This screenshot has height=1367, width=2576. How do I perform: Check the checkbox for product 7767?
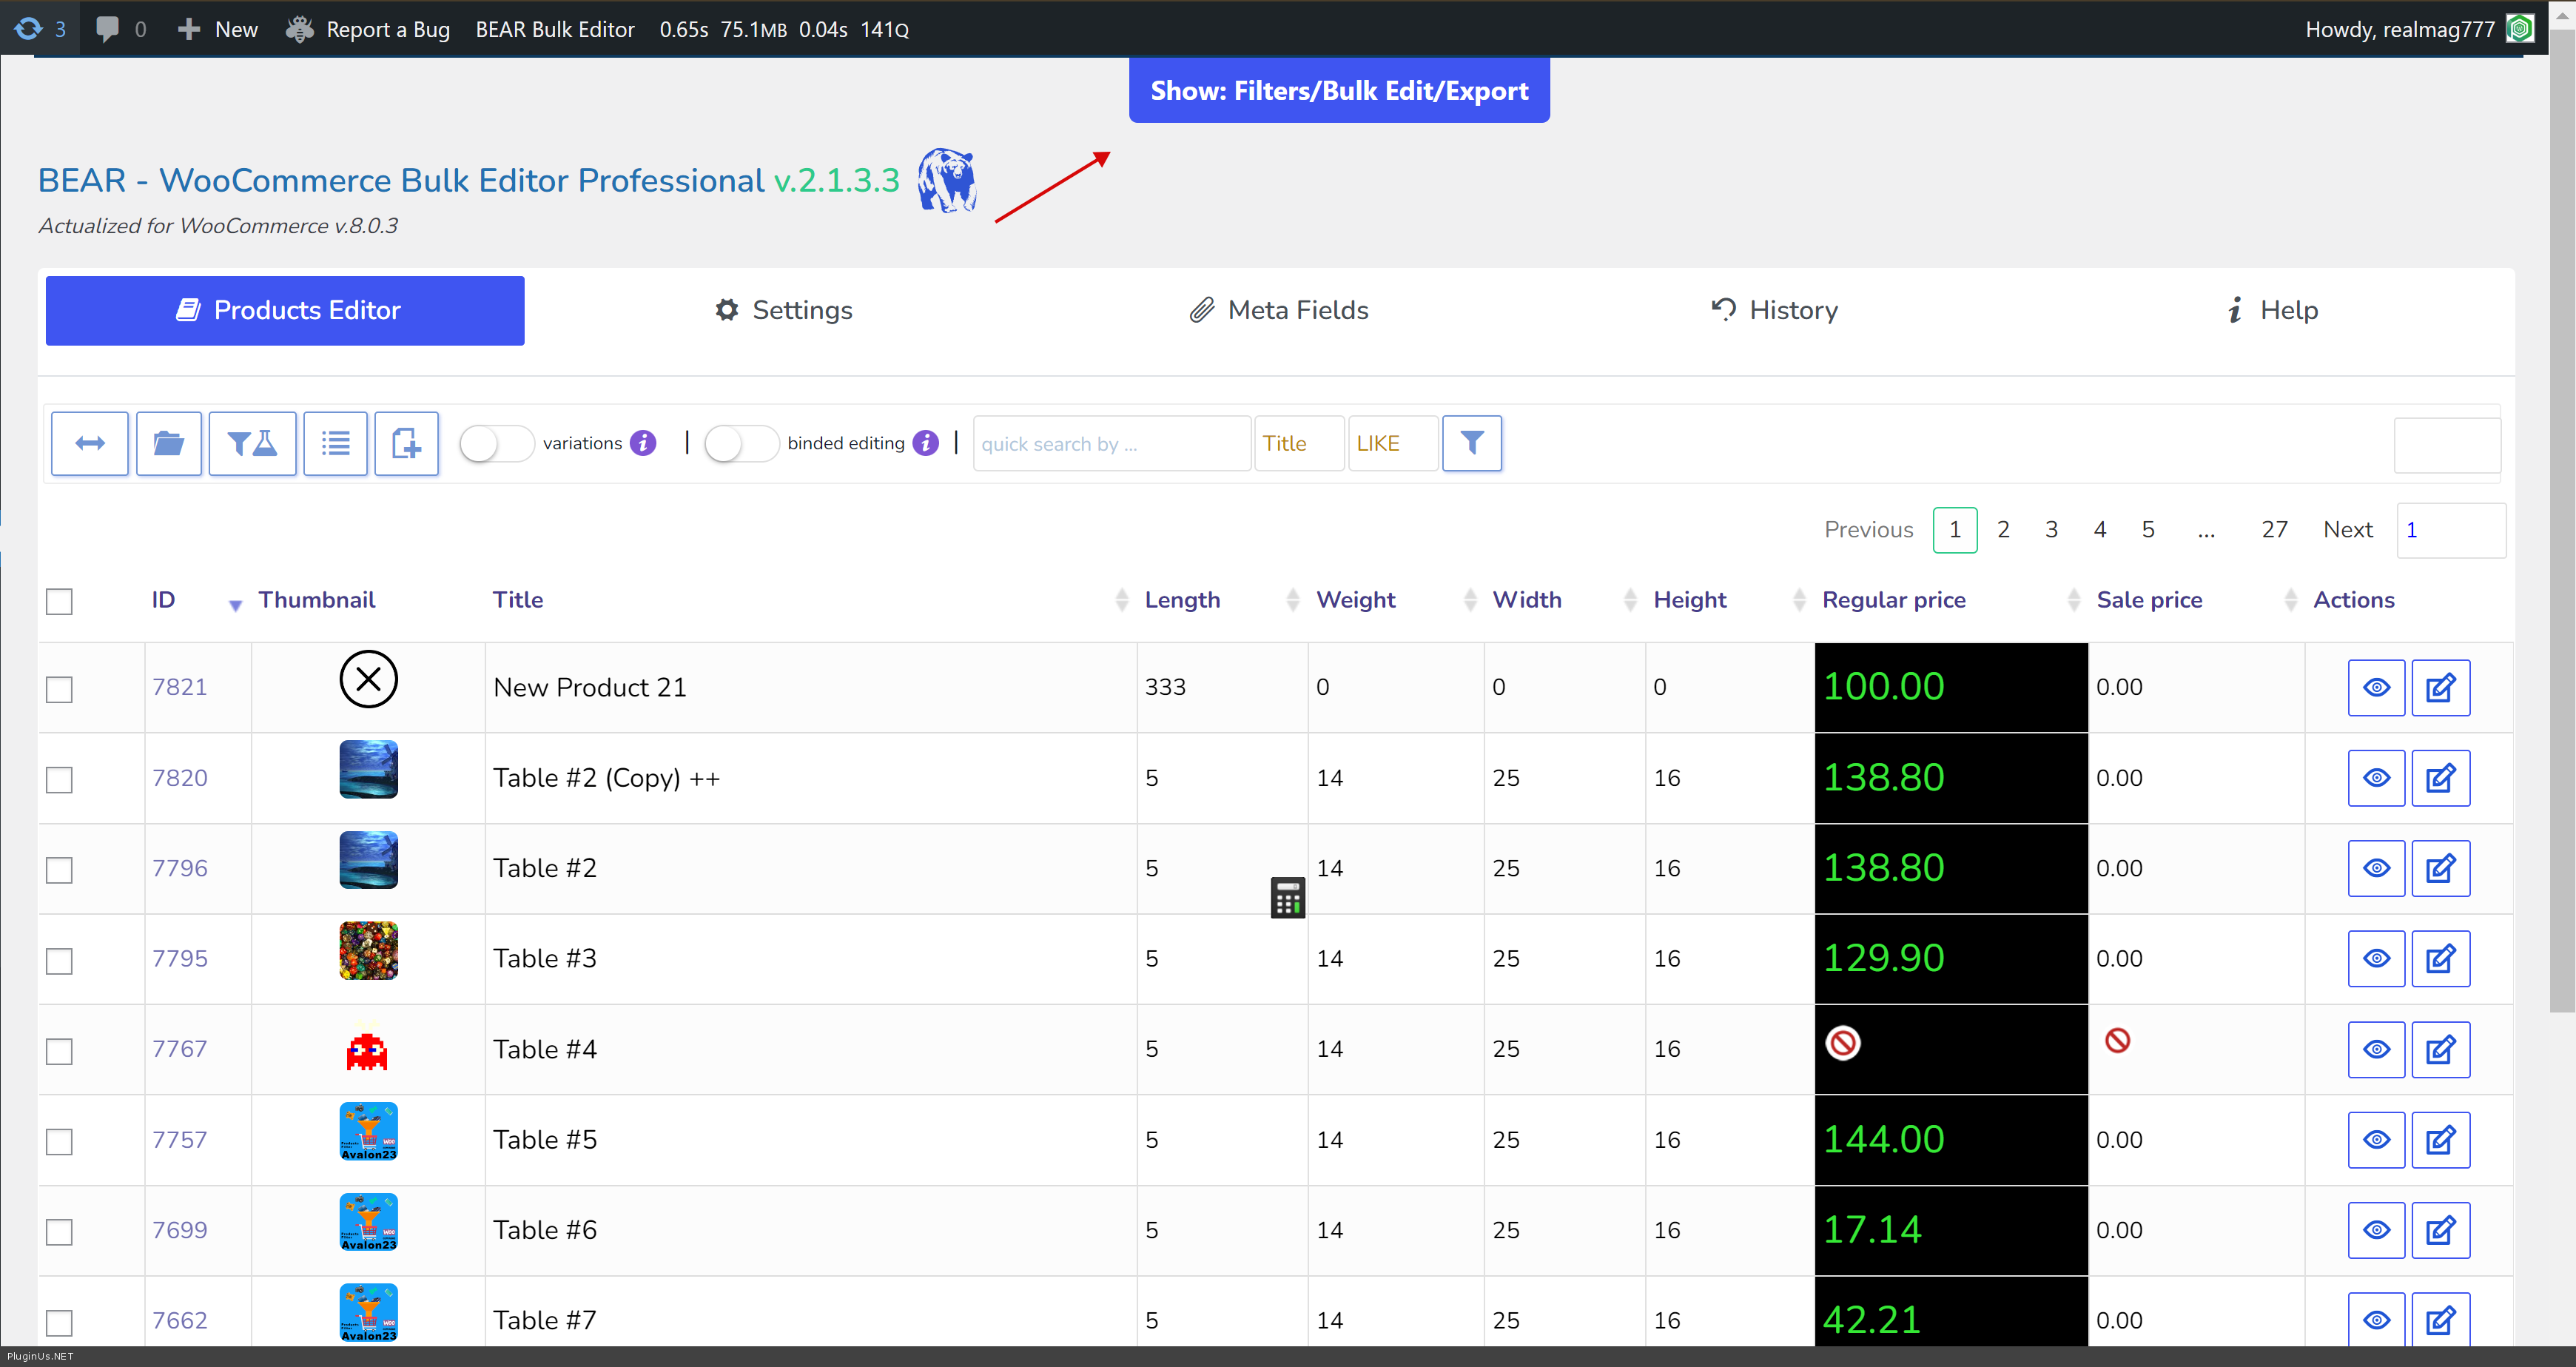(x=59, y=1051)
